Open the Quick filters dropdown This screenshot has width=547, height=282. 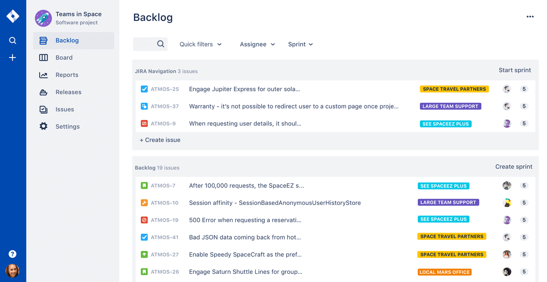pos(201,44)
